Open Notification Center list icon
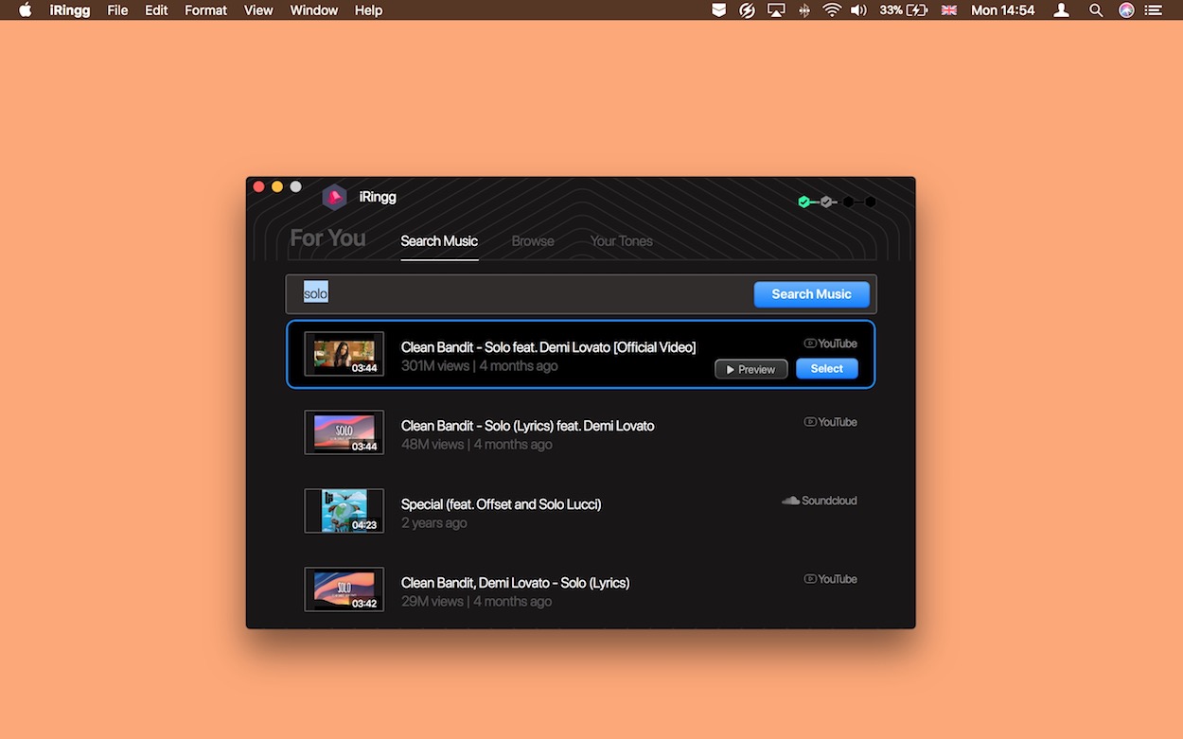 pyautogui.click(x=1153, y=10)
